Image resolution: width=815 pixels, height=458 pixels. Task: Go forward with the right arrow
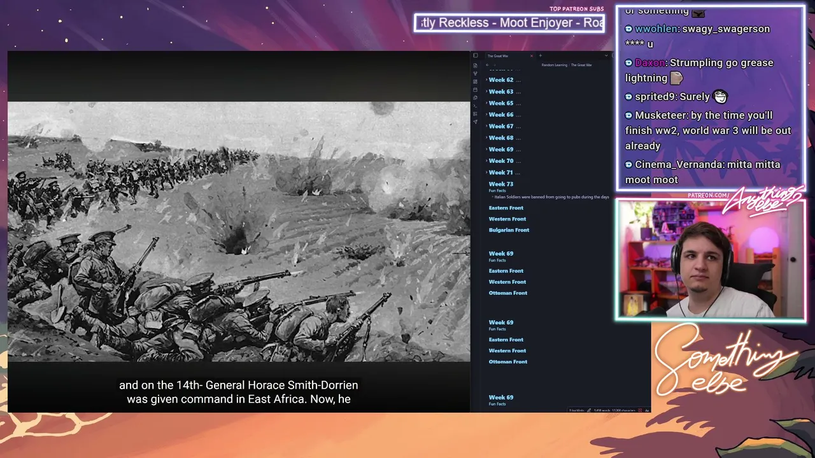click(x=495, y=65)
